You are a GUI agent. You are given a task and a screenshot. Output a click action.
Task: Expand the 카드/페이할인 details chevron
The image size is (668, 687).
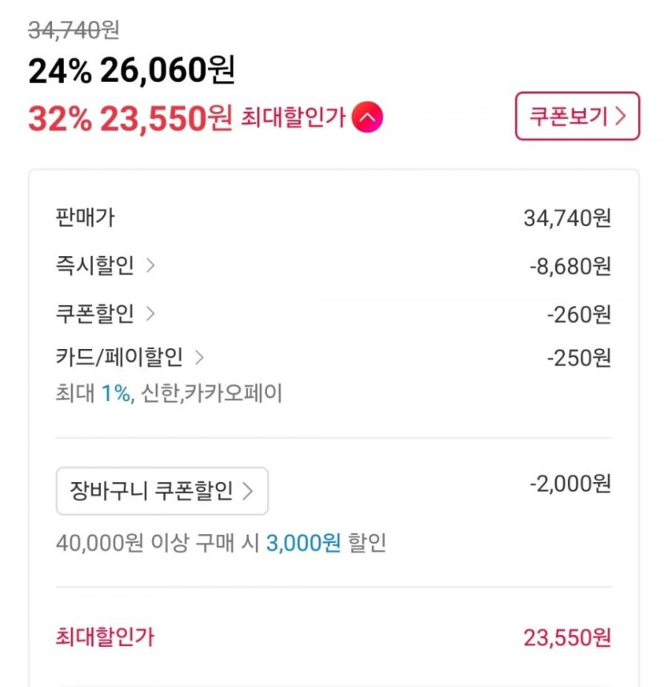[x=199, y=357]
